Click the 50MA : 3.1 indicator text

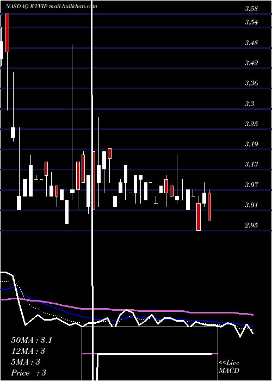pyautogui.click(x=32, y=340)
